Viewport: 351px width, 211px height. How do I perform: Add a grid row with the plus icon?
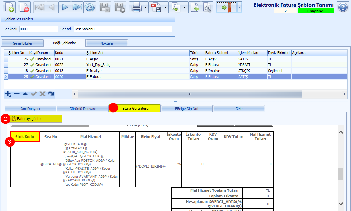[x=8, y=94]
